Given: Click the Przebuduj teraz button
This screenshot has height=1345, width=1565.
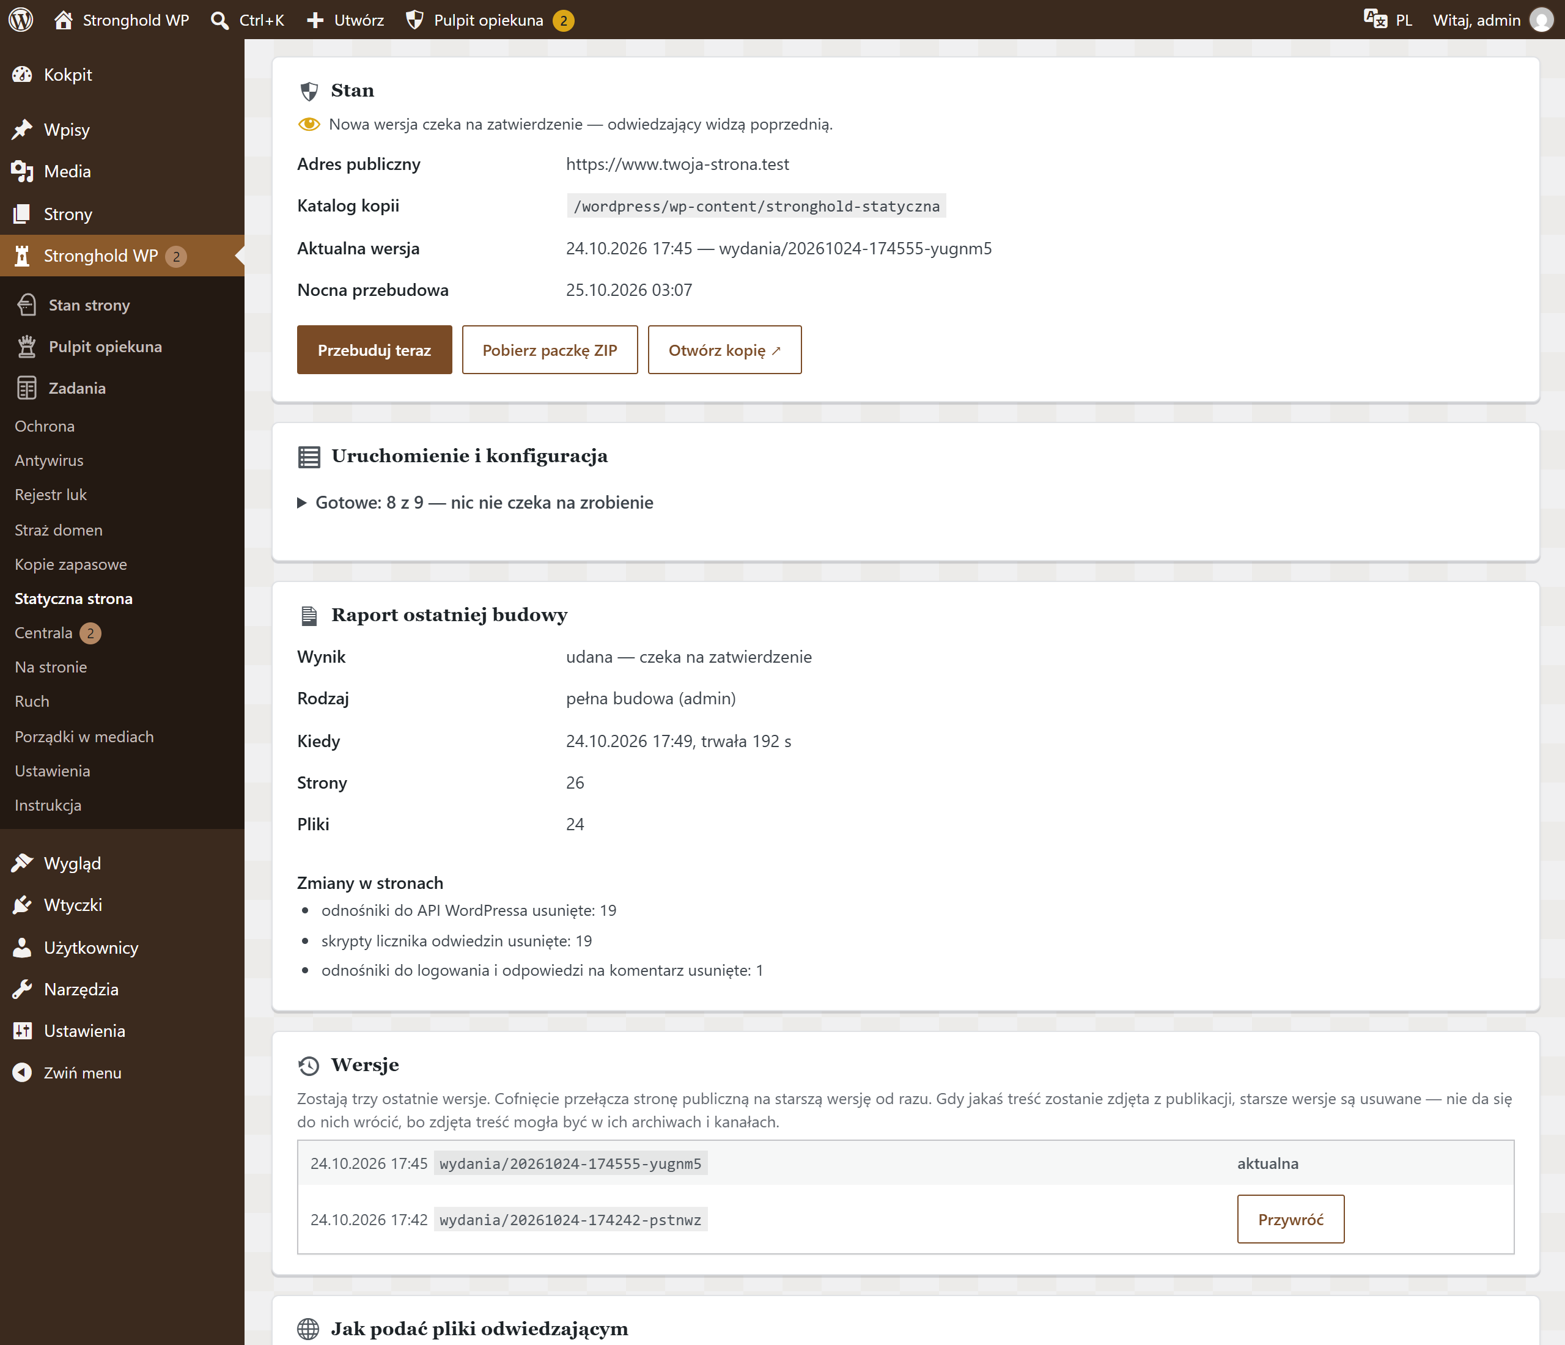Looking at the screenshot, I should 375,350.
